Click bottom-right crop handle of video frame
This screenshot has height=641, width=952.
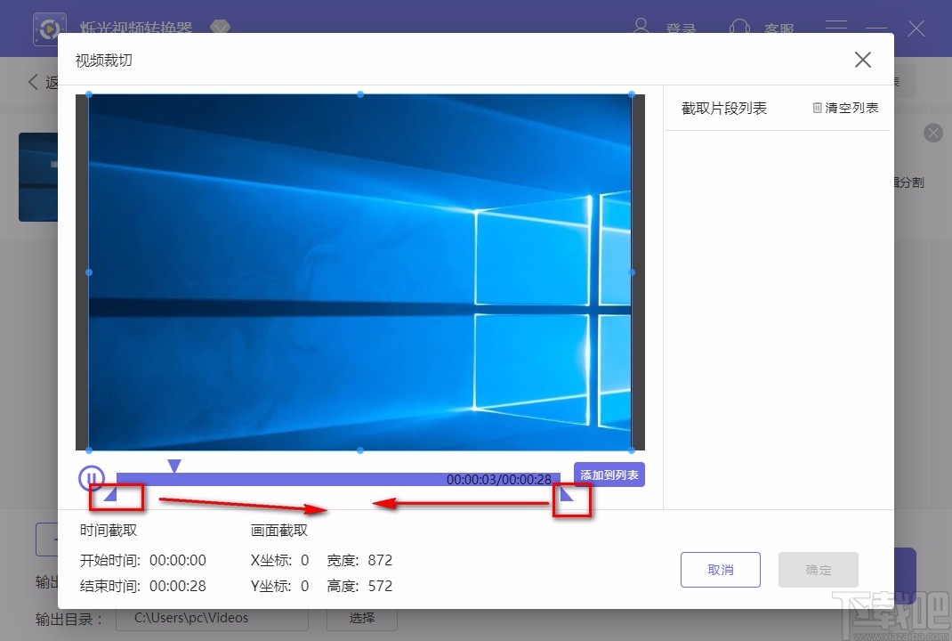(x=632, y=450)
